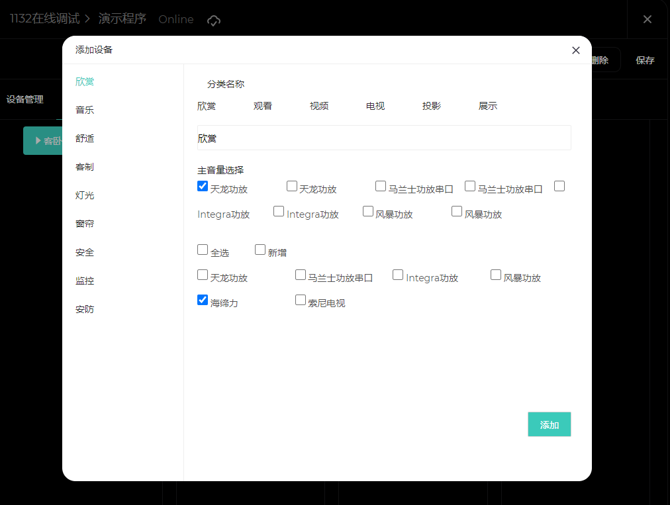Open the 监控 category
This screenshot has width=670, height=505.
click(85, 281)
